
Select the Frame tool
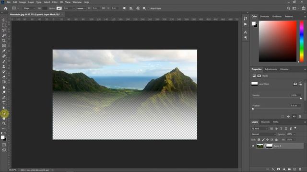pyautogui.click(x=4, y=46)
